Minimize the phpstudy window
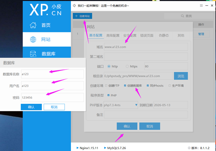Screen dimensions: 216x151 [x=207, y=5]
